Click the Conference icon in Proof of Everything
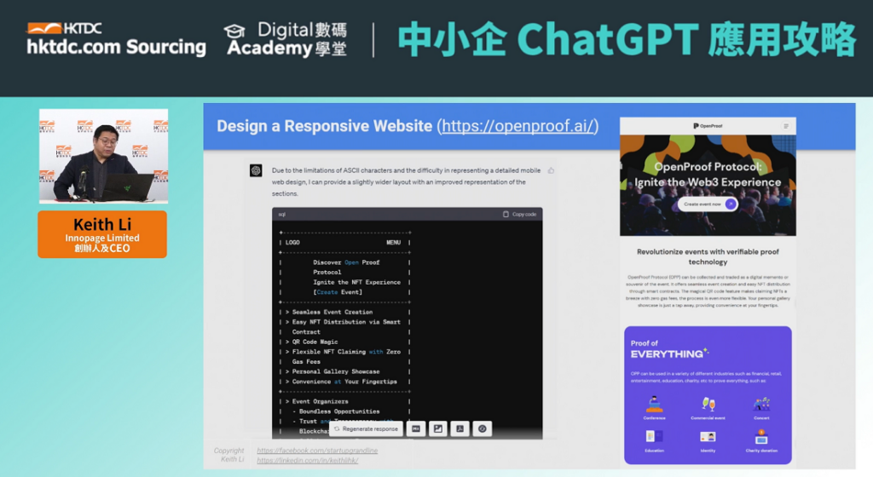 pyautogui.click(x=655, y=405)
